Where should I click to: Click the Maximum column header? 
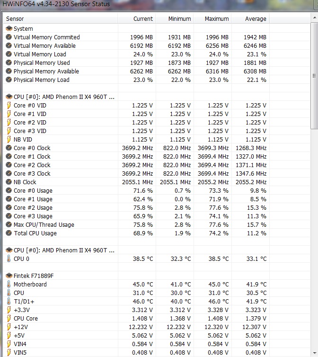[x=212, y=18]
